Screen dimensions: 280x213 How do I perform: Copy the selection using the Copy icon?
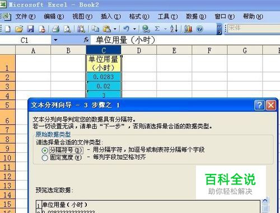(95, 29)
